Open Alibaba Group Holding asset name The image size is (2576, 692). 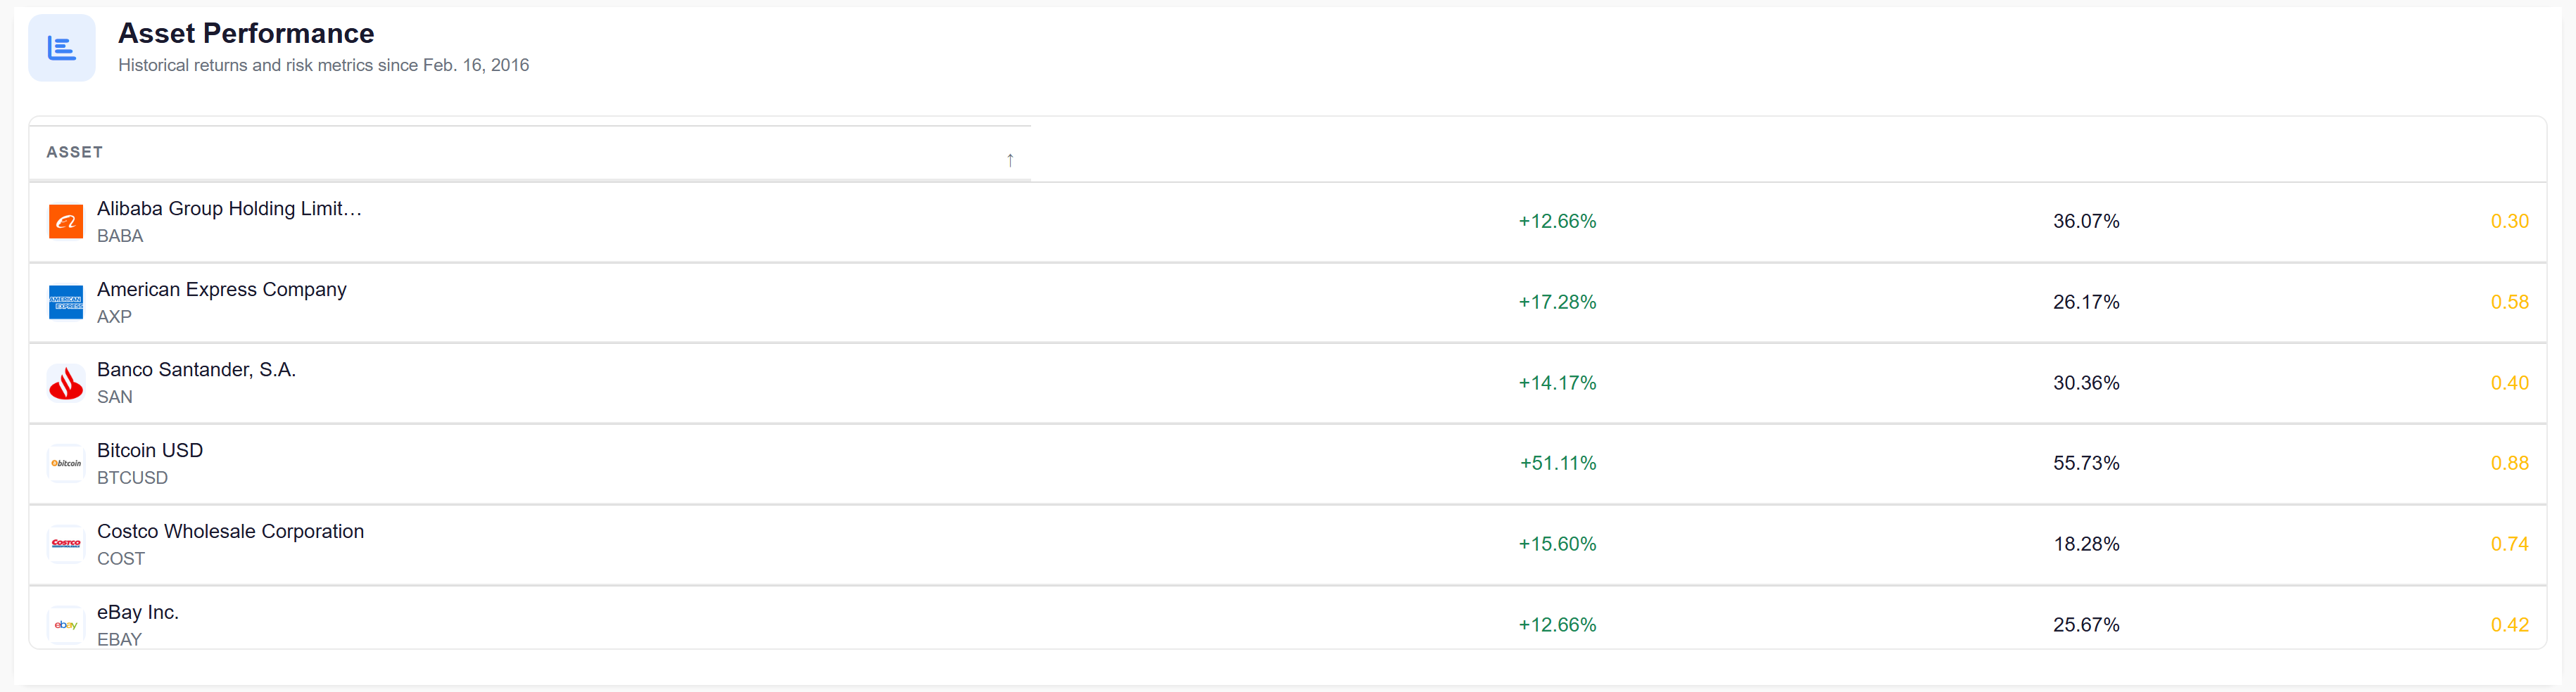click(229, 209)
